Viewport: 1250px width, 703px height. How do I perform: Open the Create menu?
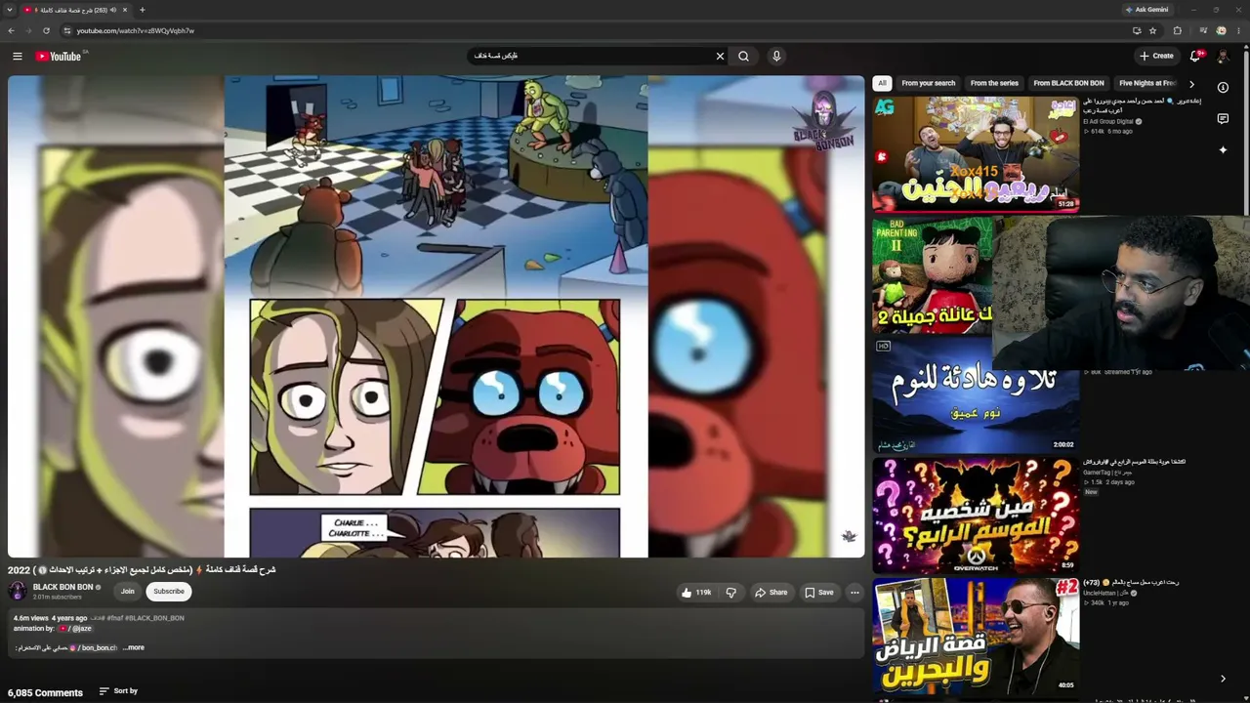click(x=1156, y=56)
